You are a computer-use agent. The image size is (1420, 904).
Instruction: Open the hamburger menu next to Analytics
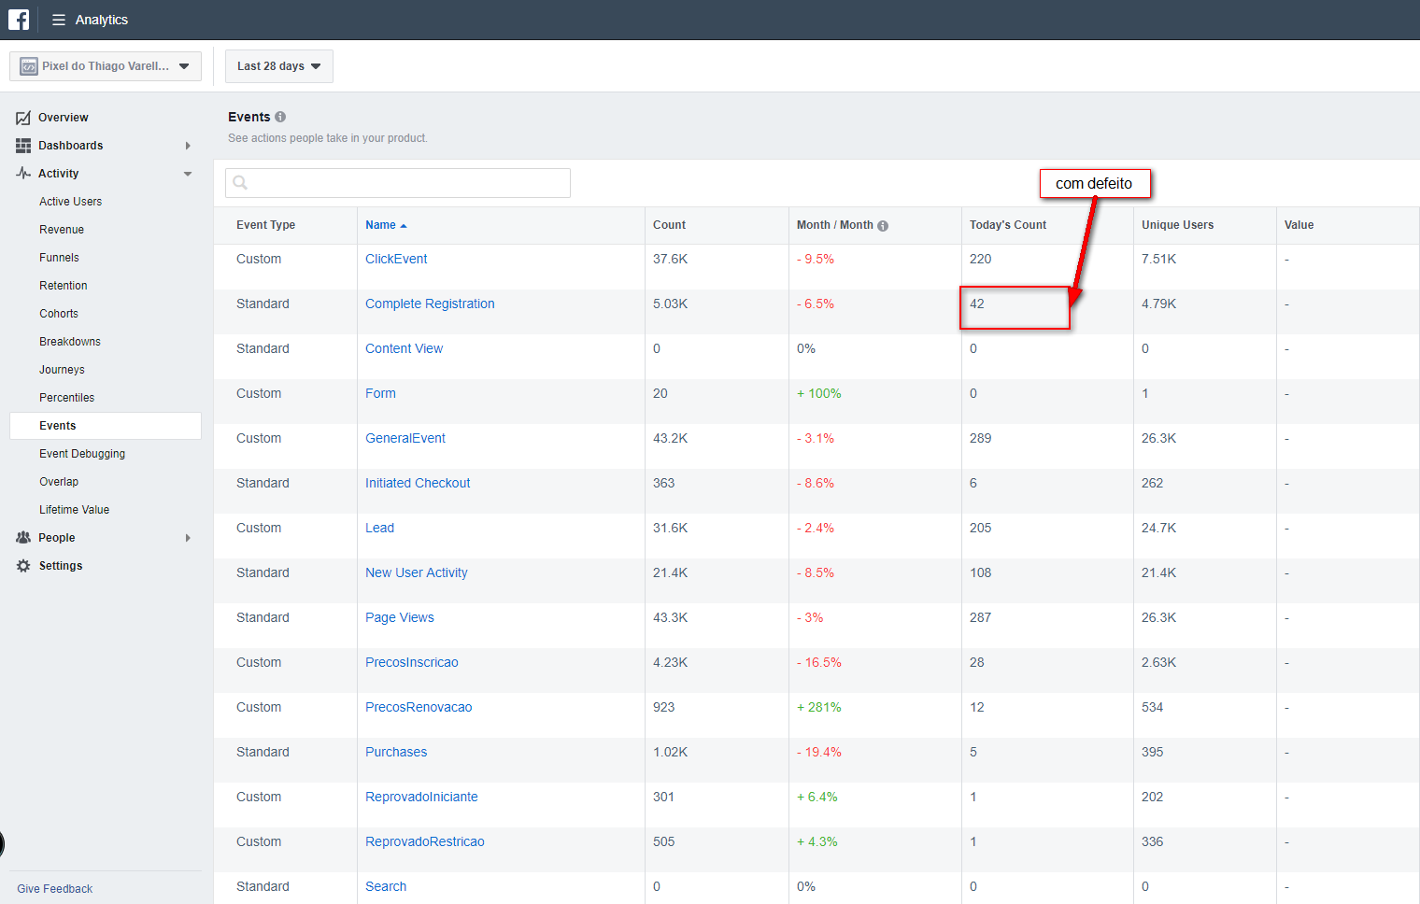pyautogui.click(x=58, y=20)
